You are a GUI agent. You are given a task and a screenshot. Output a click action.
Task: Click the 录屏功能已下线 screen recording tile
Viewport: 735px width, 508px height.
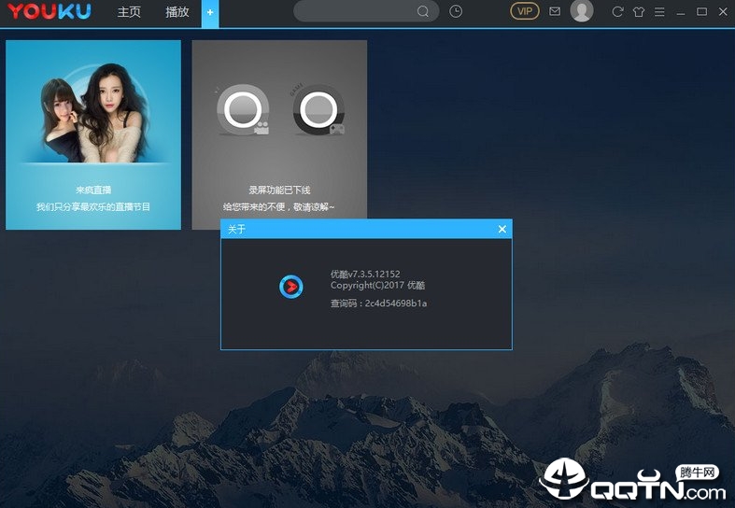(x=279, y=134)
